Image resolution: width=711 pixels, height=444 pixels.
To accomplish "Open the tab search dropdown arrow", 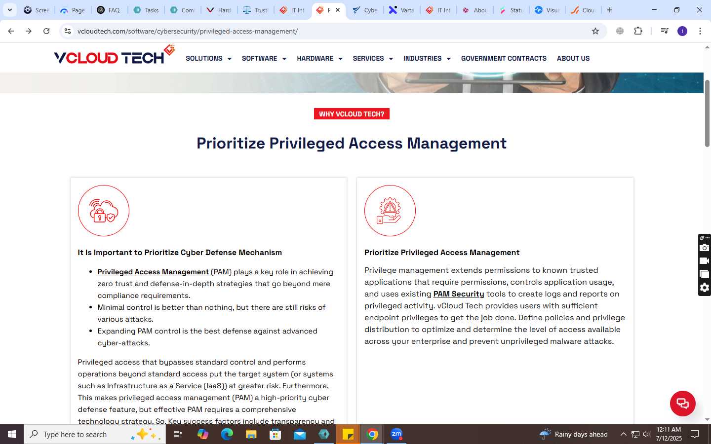I will click(10, 10).
